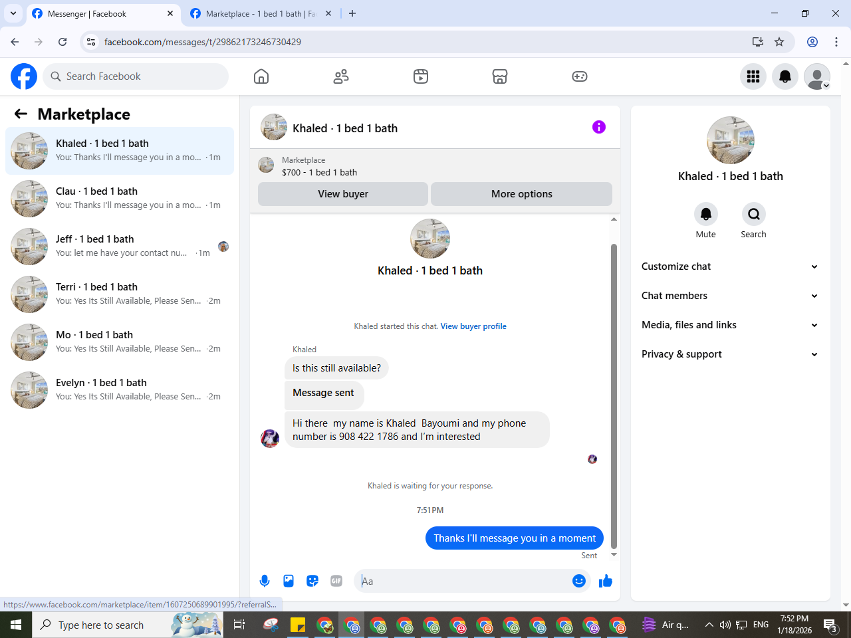Open the Friends icon in top navigation

click(341, 76)
